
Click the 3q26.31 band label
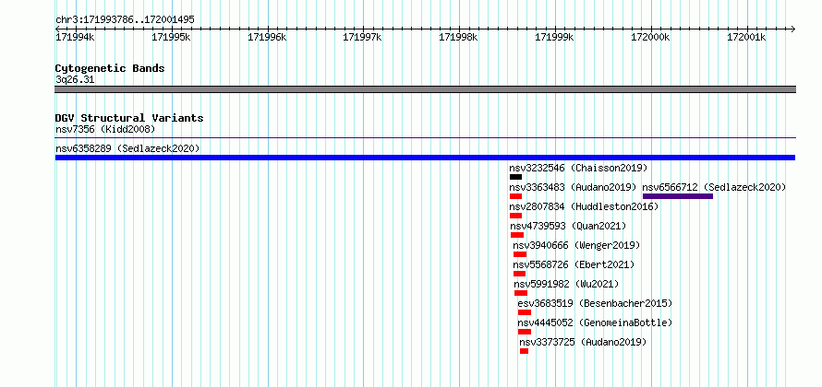click(75, 80)
